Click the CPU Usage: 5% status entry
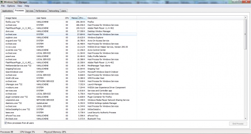The image size is (251, 134). [27, 132]
